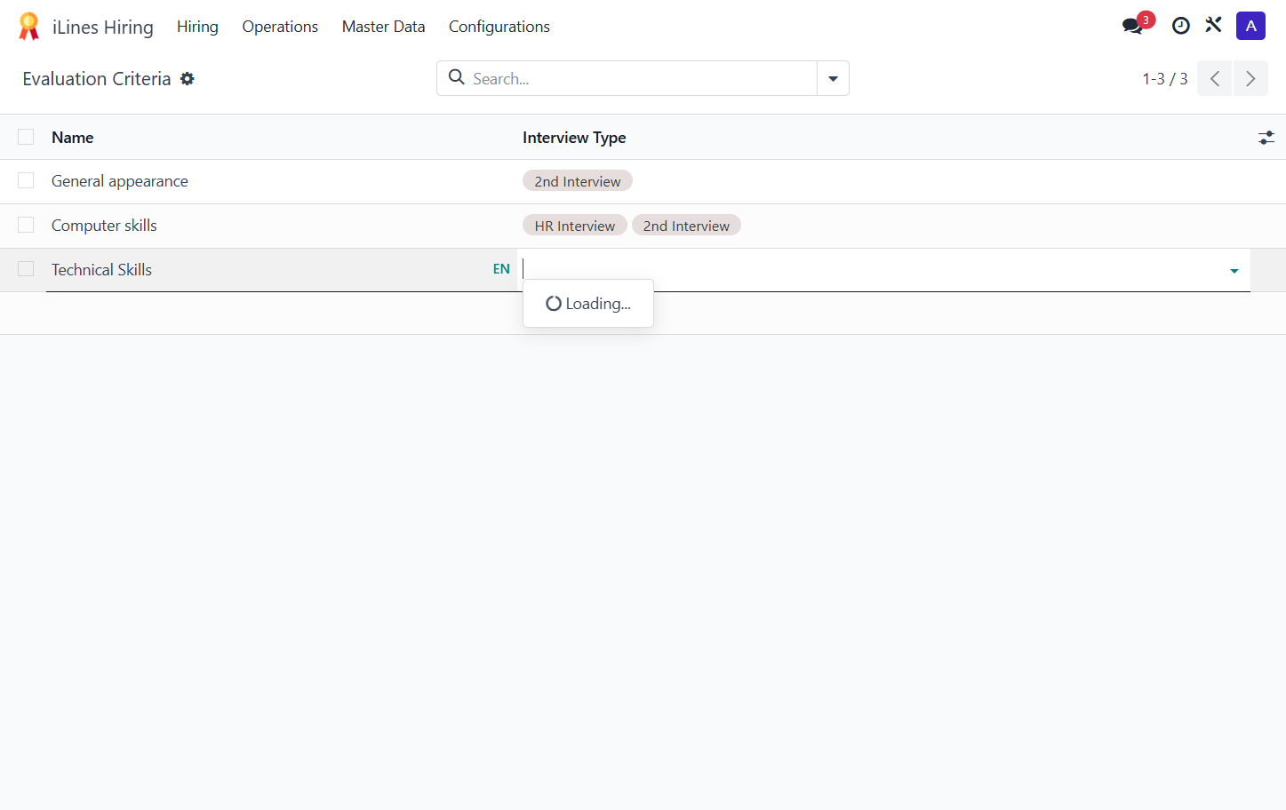Open the Hiring menu
Image resolution: width=1286 pixels, height=810 pixels.
tap(197, 27)
